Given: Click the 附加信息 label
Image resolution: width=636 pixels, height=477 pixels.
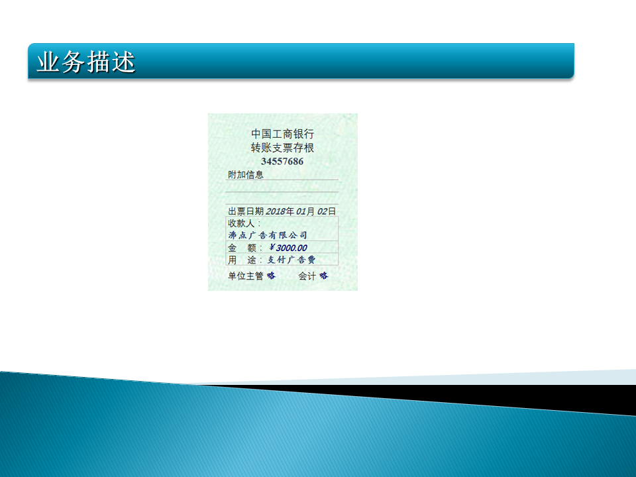Looking at the screenshot, I should pyautogui.click(x=245, y=175).
